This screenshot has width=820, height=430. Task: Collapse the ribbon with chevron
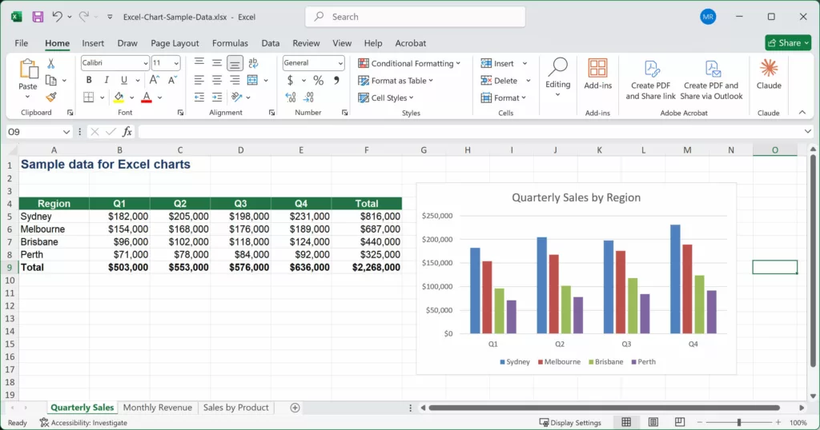[x=802, y=112]
